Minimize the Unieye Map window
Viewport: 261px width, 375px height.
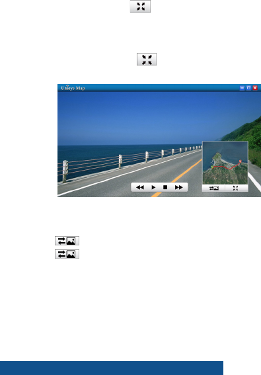coord(242,88)
